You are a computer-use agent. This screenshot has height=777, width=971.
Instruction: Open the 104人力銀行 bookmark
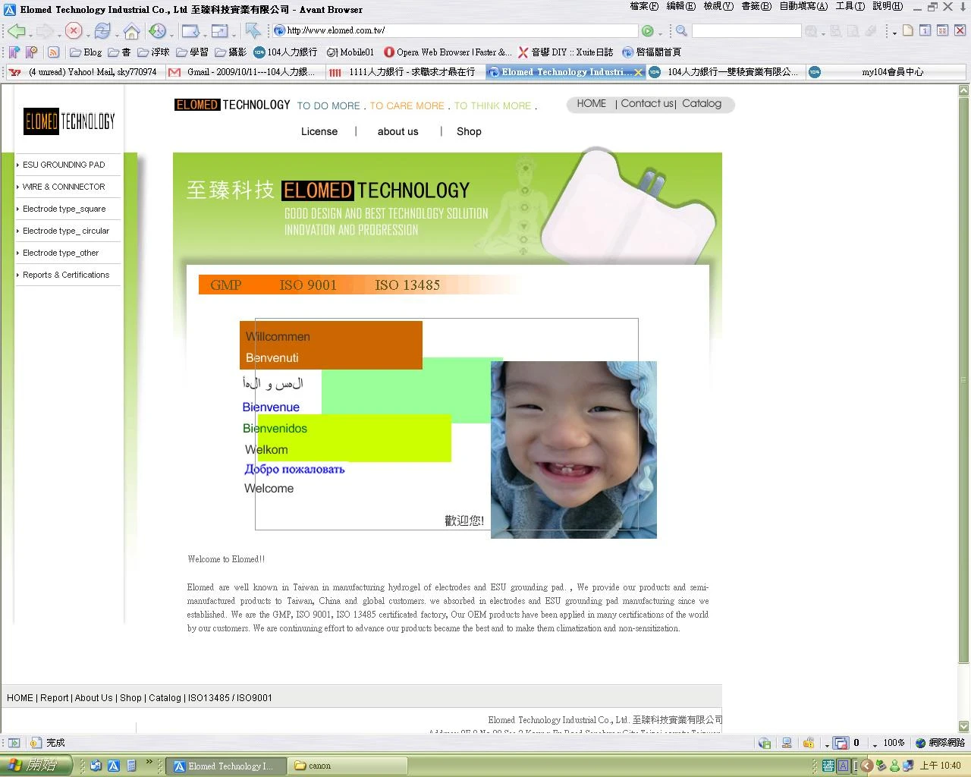285,52
